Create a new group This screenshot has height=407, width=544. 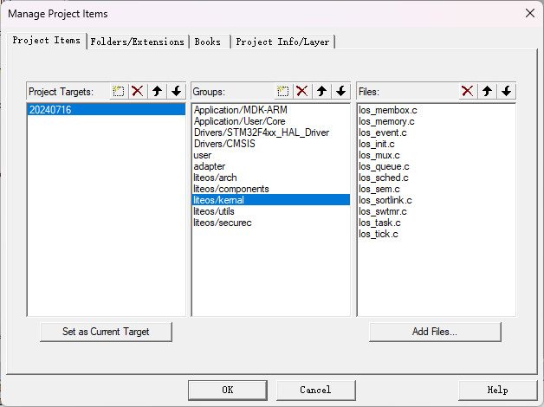coord(283,92)
